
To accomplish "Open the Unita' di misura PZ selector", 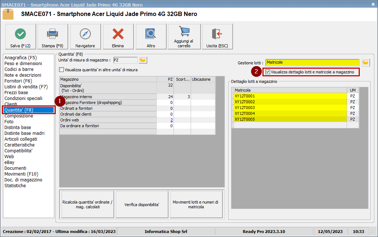I will tap(126, 60).
